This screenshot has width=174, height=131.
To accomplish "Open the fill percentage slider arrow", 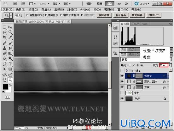I will tap(170, 65).
